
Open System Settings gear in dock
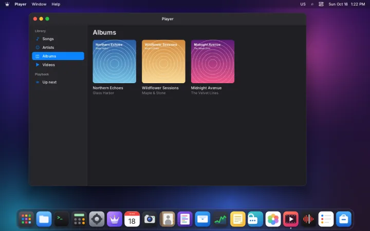(97, 219)
